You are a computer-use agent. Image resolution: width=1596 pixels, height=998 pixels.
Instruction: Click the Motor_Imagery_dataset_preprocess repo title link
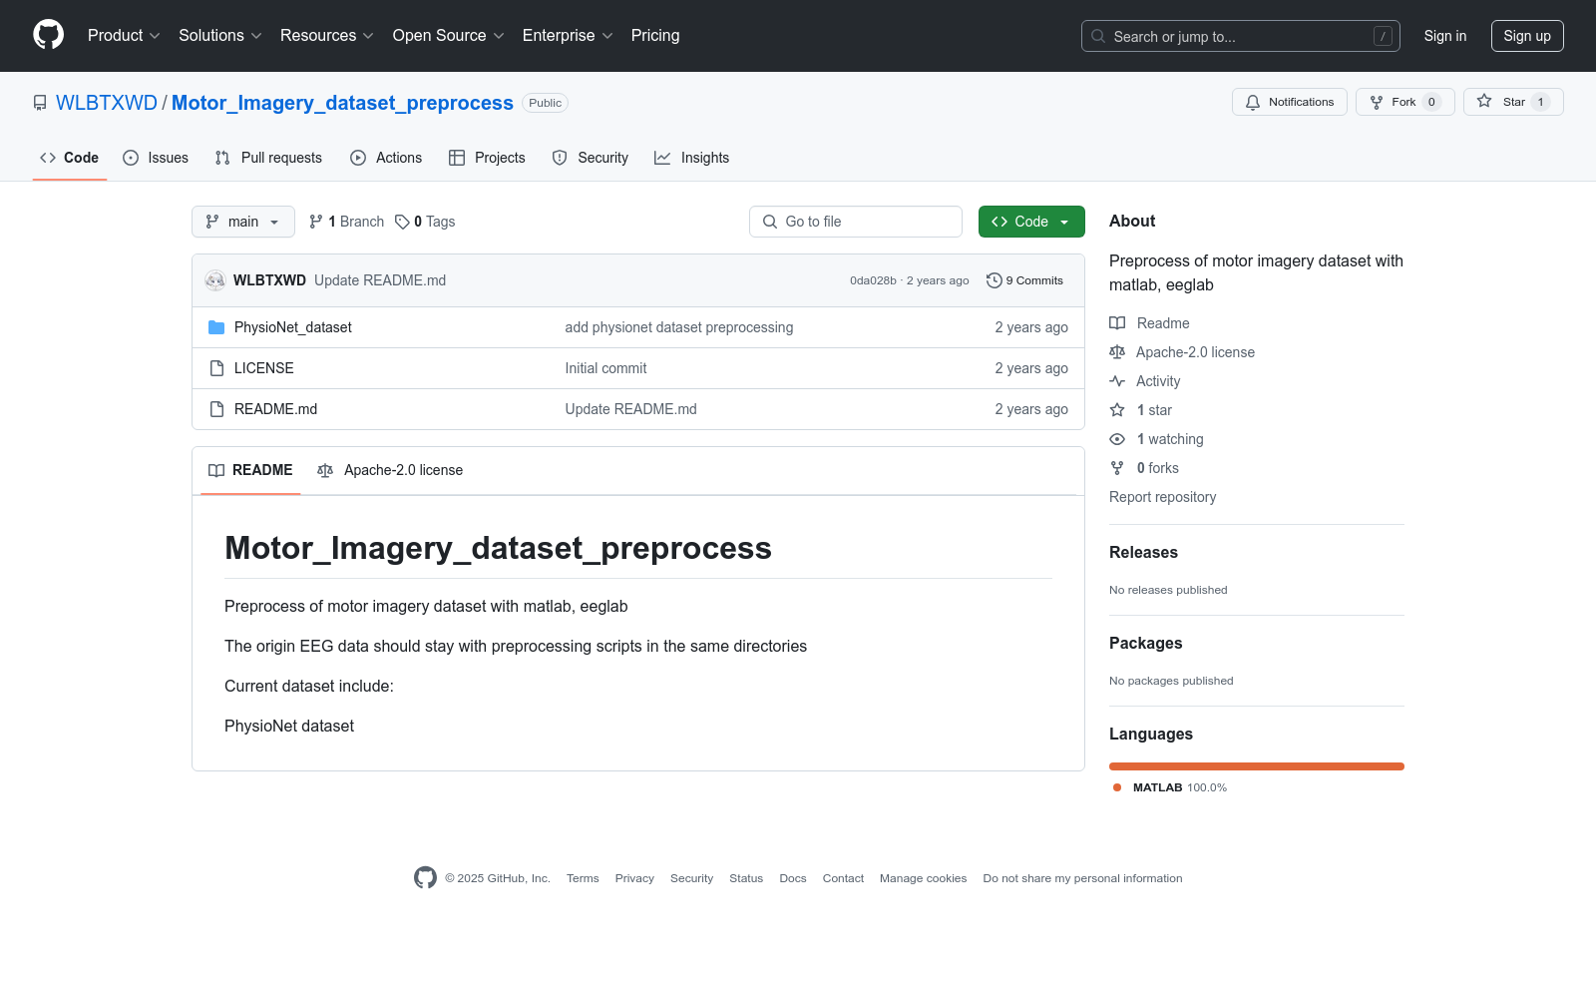click(342, 103)
